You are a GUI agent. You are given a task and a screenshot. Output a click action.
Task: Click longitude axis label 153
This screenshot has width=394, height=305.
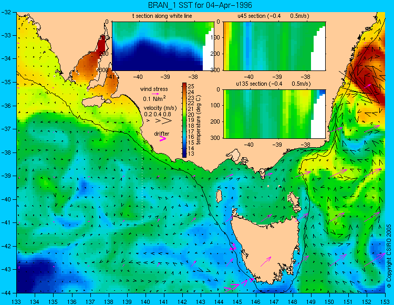385,301
